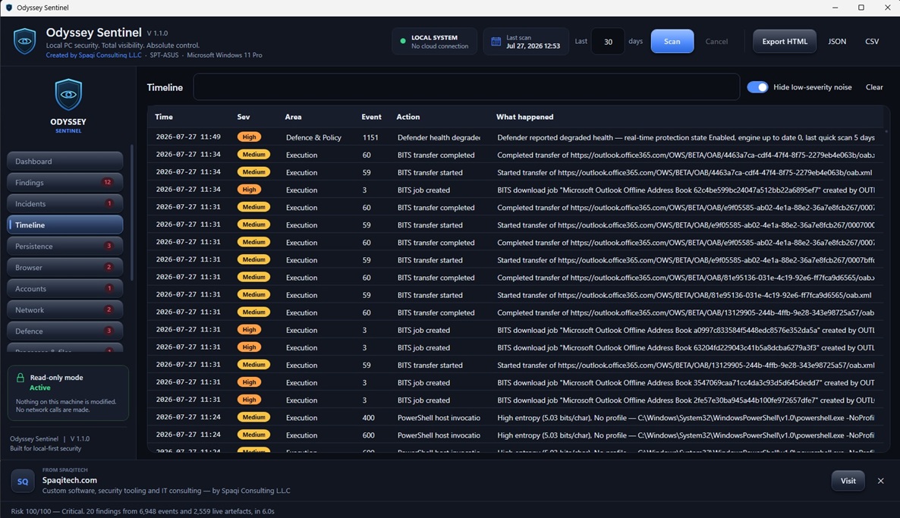
Task: Open the Persistence section in sidebar
Action: (x=65, y=246)
